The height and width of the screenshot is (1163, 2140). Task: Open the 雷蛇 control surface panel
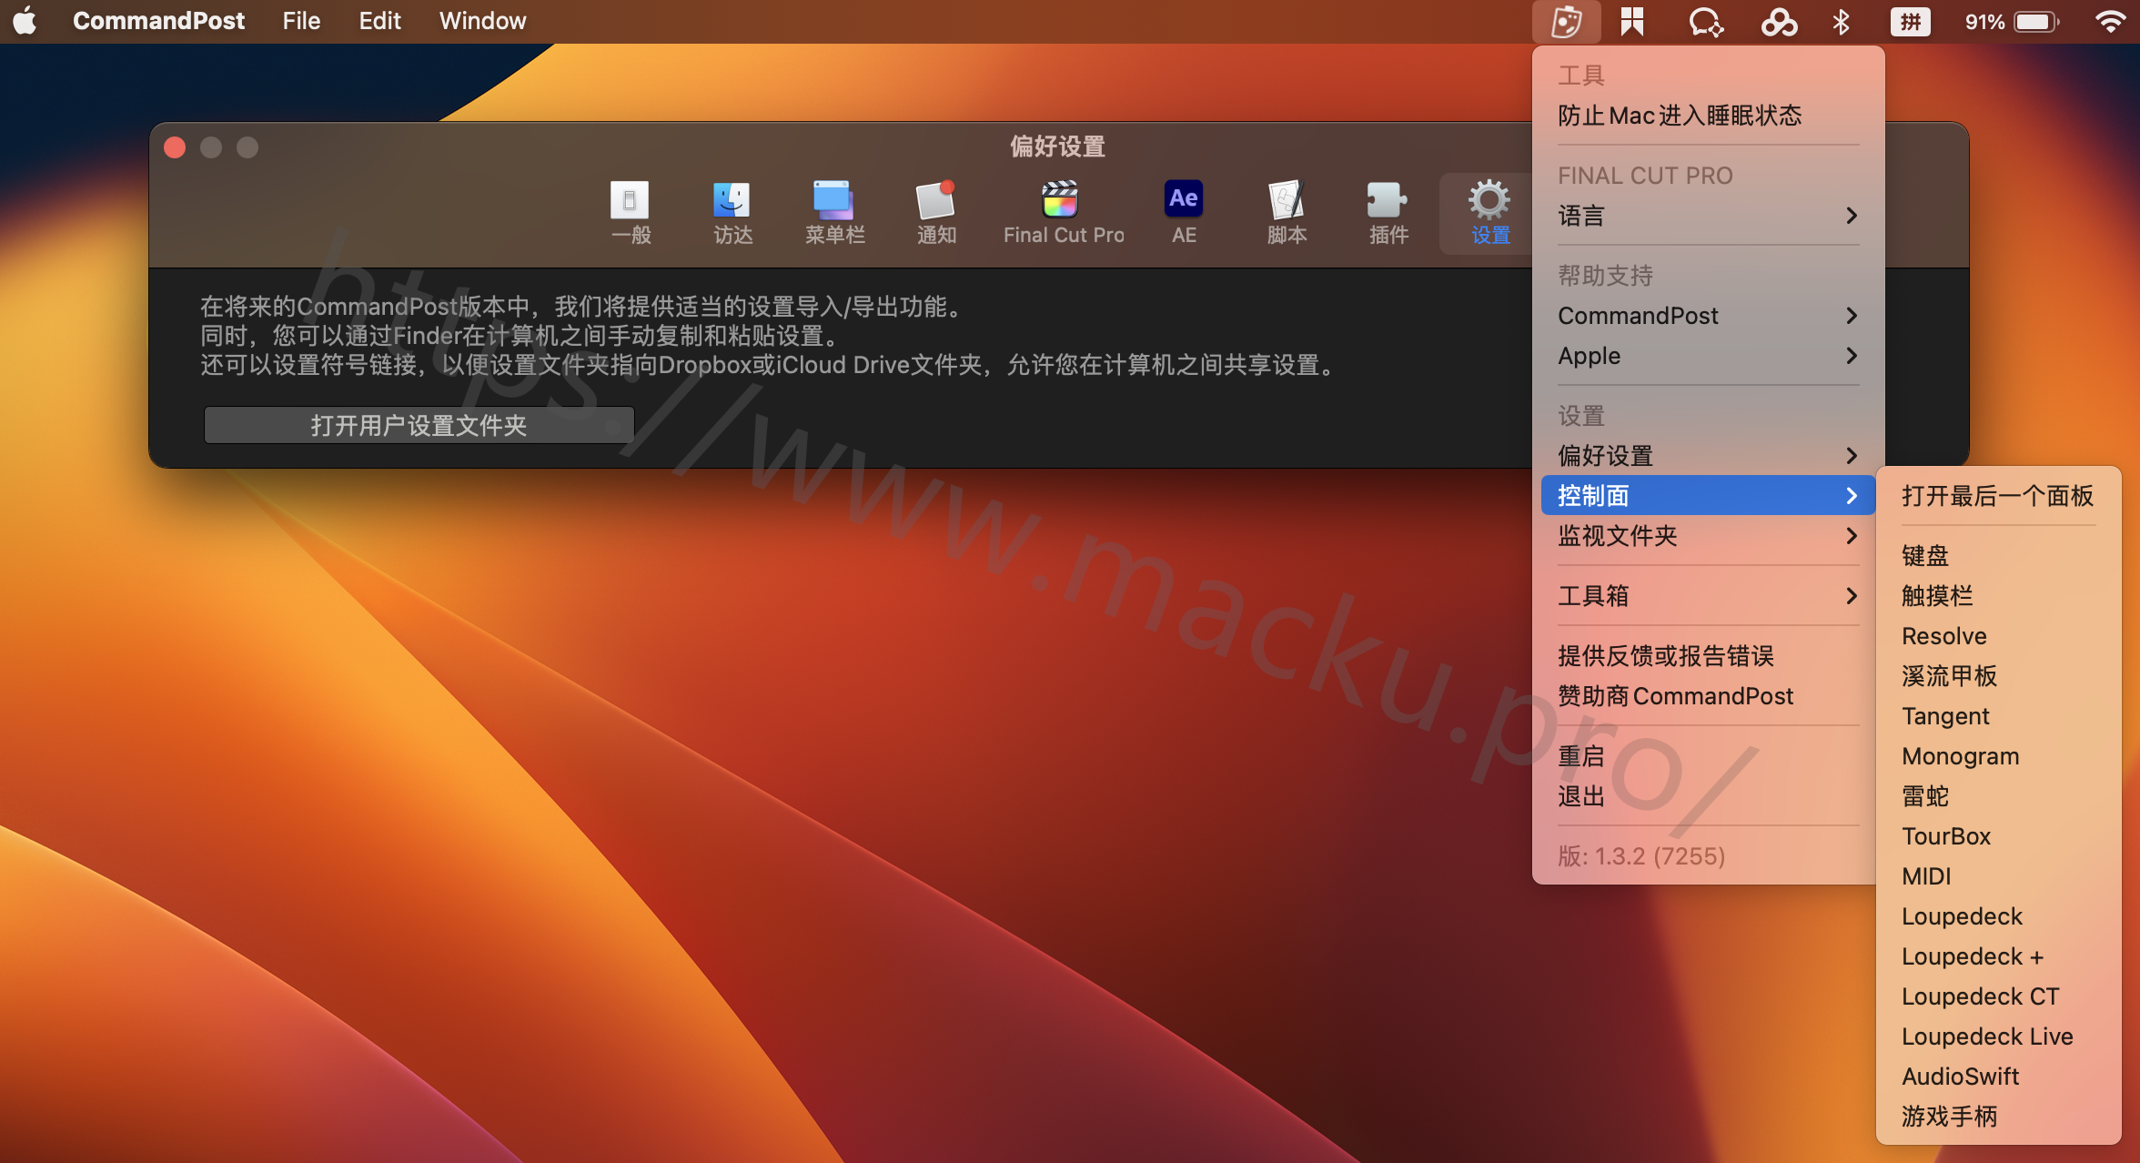[x=1999, y=796]
